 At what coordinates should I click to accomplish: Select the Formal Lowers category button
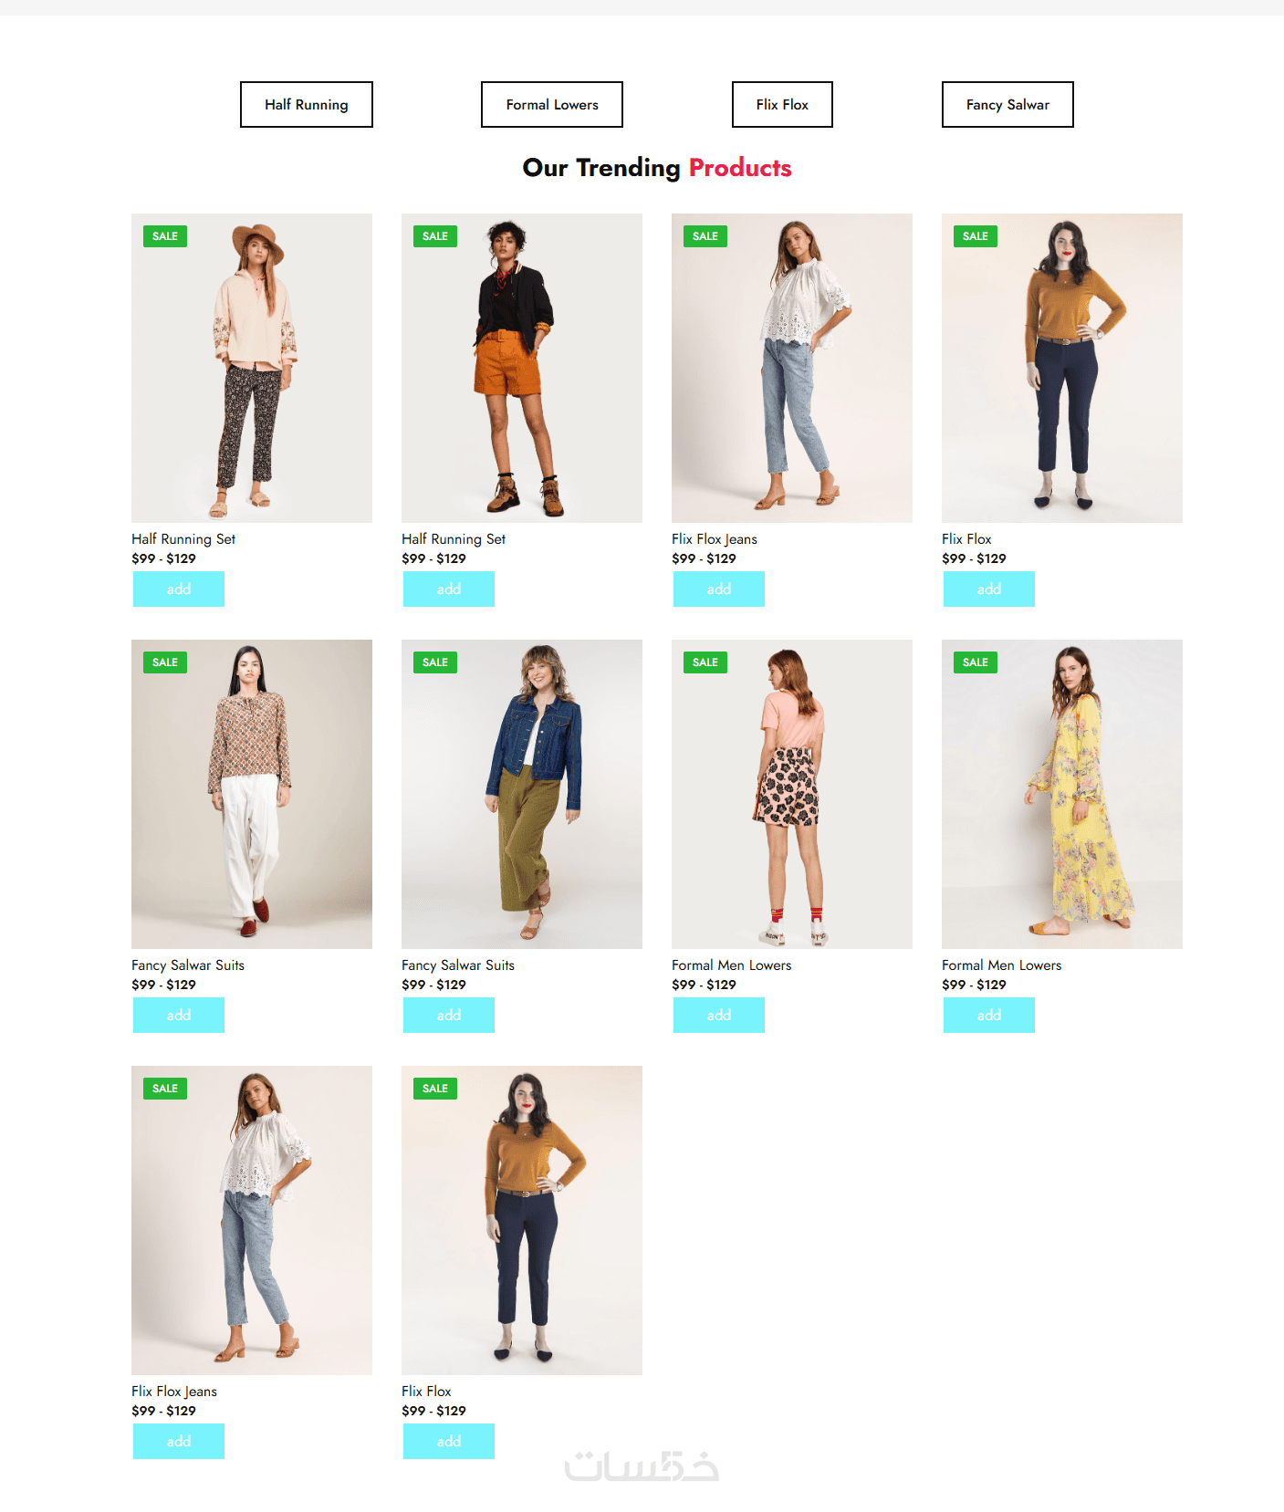tap(552, 105)
